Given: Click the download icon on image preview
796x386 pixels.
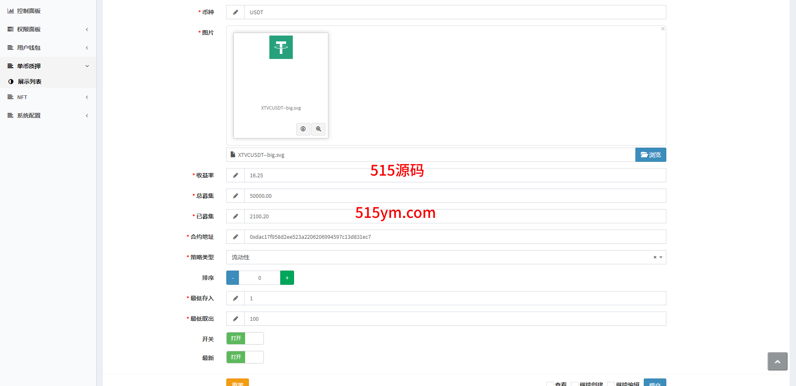Looking at the screenshot, I should coord(303,129).
